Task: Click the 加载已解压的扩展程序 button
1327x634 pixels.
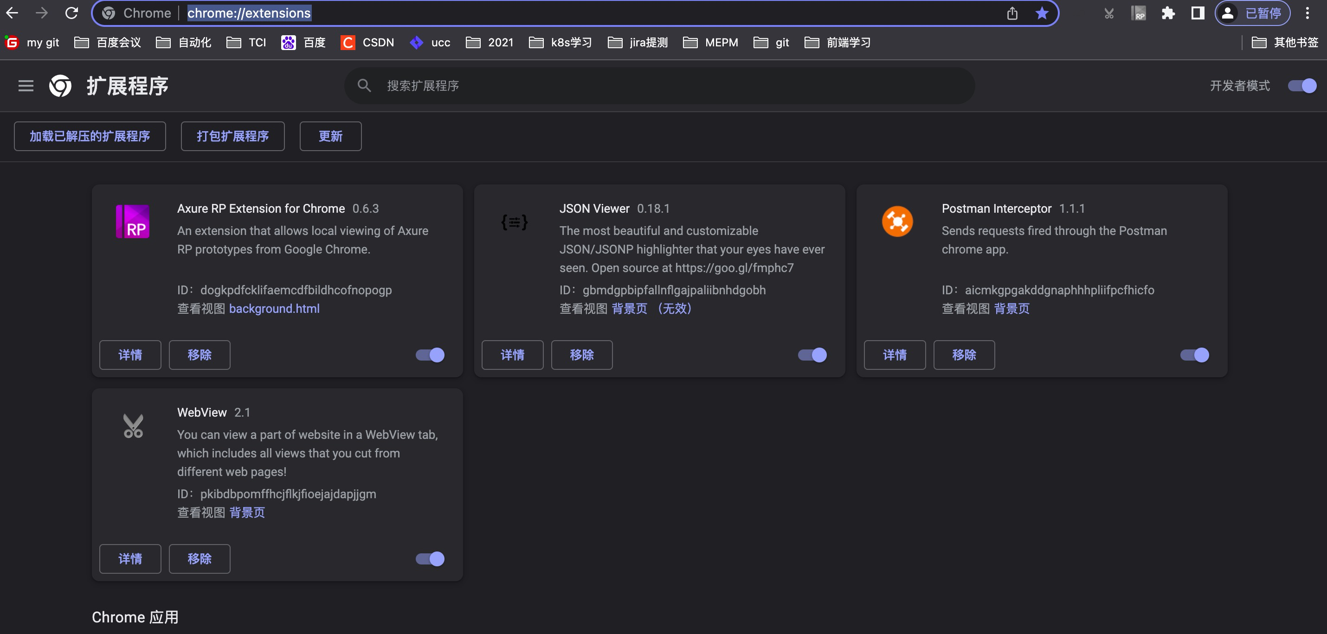Action: (x=90, y=136)
